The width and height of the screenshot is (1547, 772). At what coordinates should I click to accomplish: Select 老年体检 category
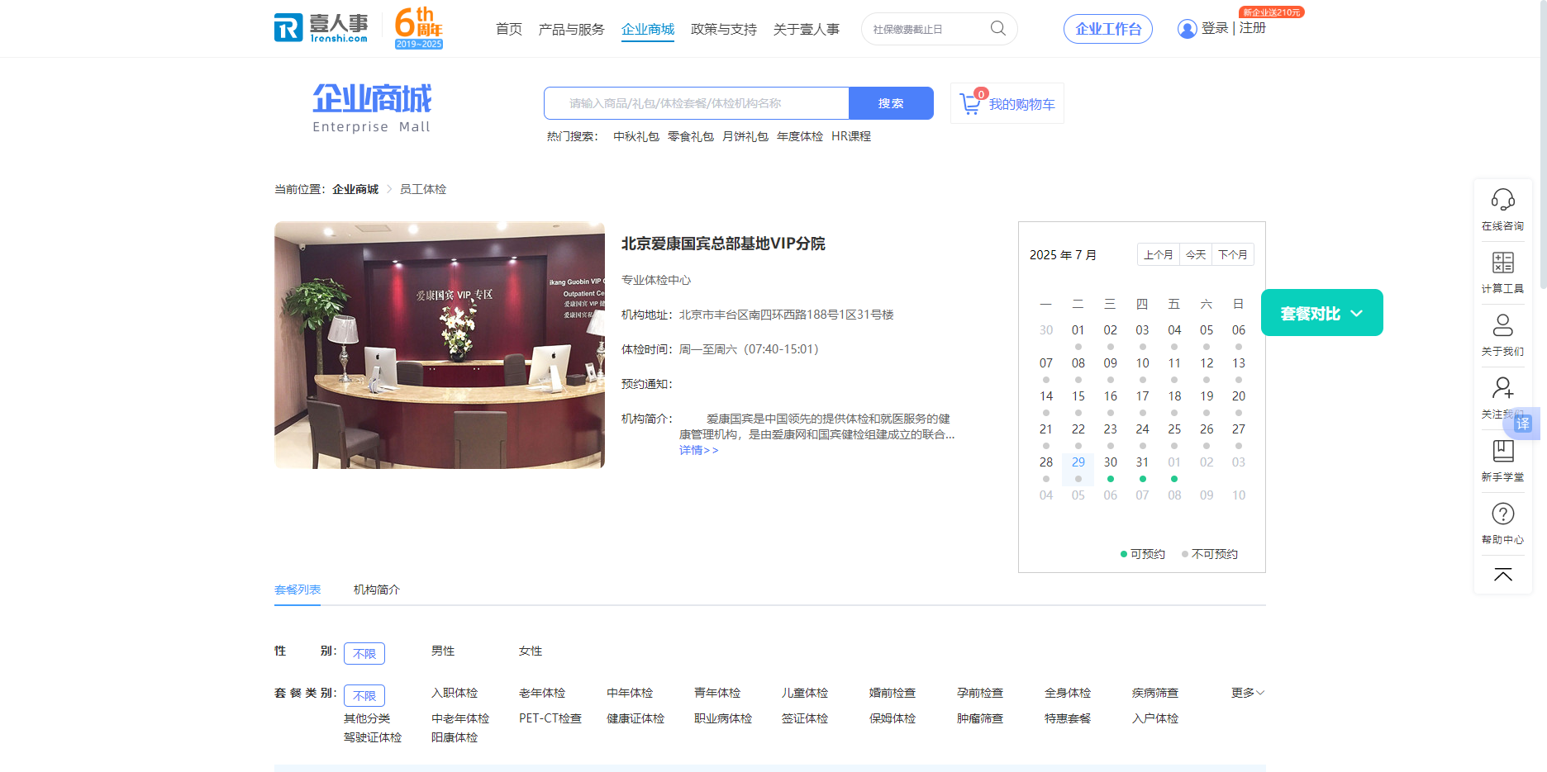[x=542, y=694]
